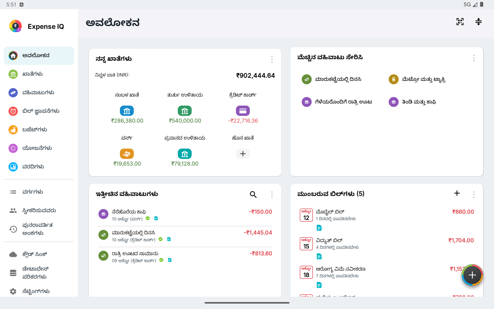Open ವಹಿವಾಟುಗಳು in the sidebar
Image resolution: width=494 pixels, height=309 pixels.
click(39, 93)
